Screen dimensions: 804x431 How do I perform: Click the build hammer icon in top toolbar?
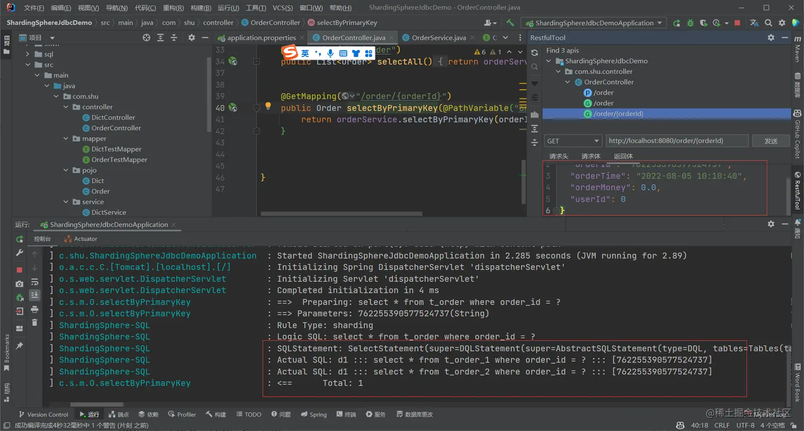click(x=510, y=23)
